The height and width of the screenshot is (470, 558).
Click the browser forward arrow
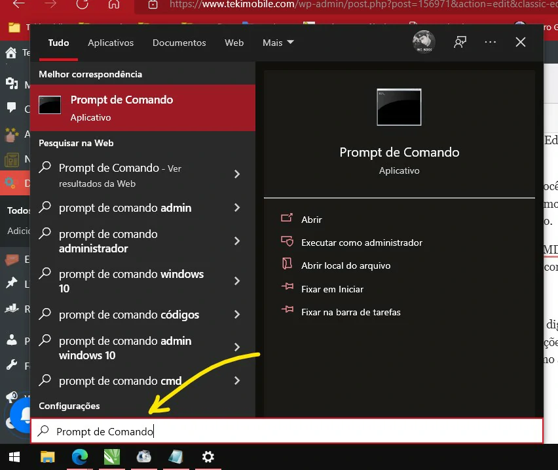tap(50, 3)
